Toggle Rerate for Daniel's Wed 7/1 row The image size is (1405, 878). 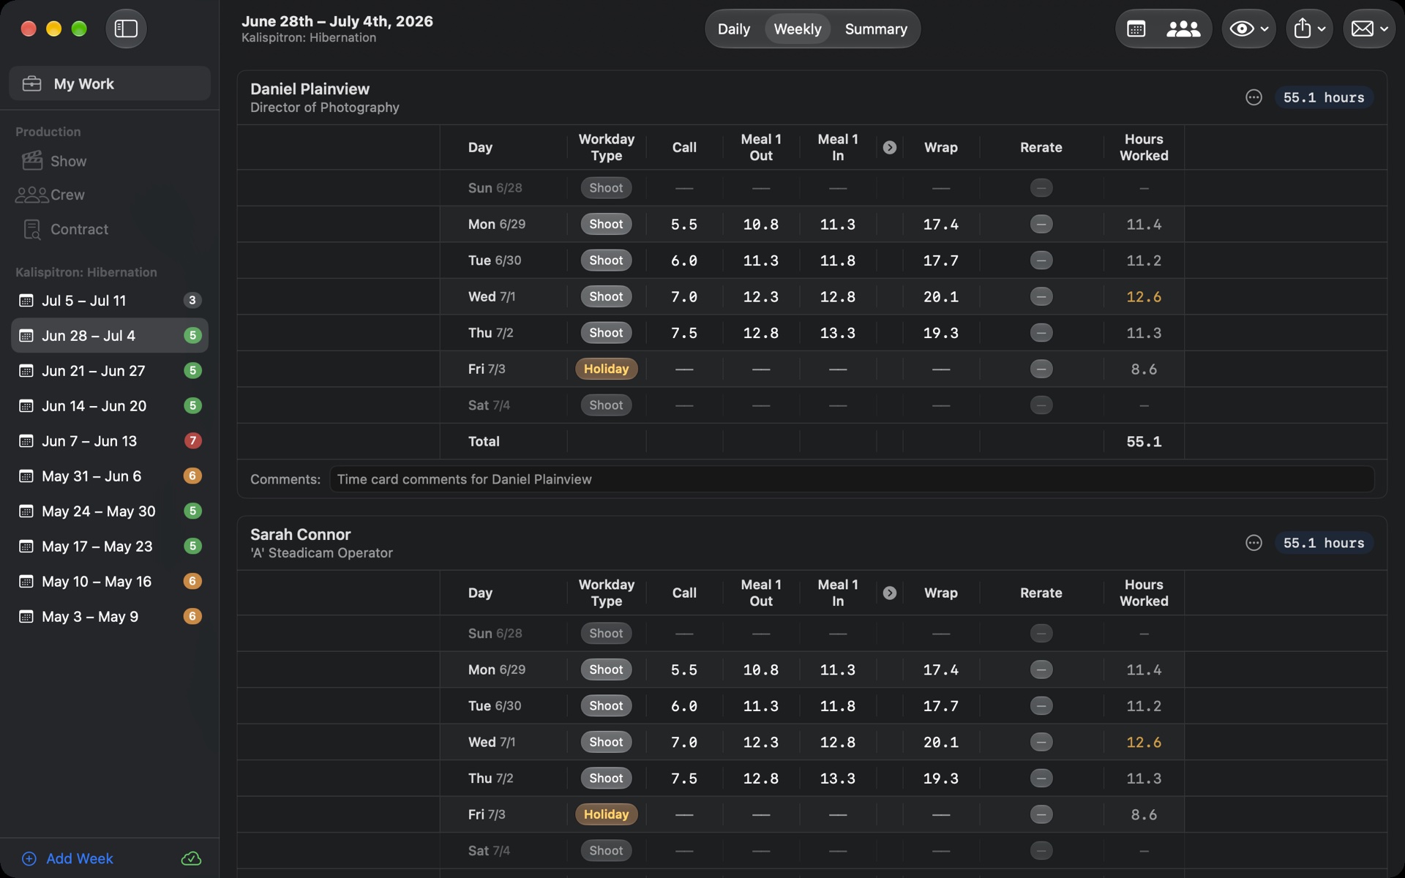point(1041,296)
